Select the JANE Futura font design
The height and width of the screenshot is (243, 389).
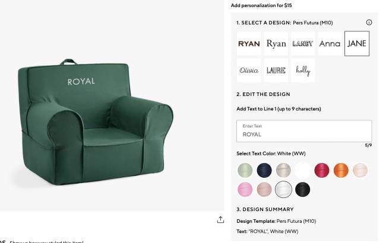tap(357, 44)
